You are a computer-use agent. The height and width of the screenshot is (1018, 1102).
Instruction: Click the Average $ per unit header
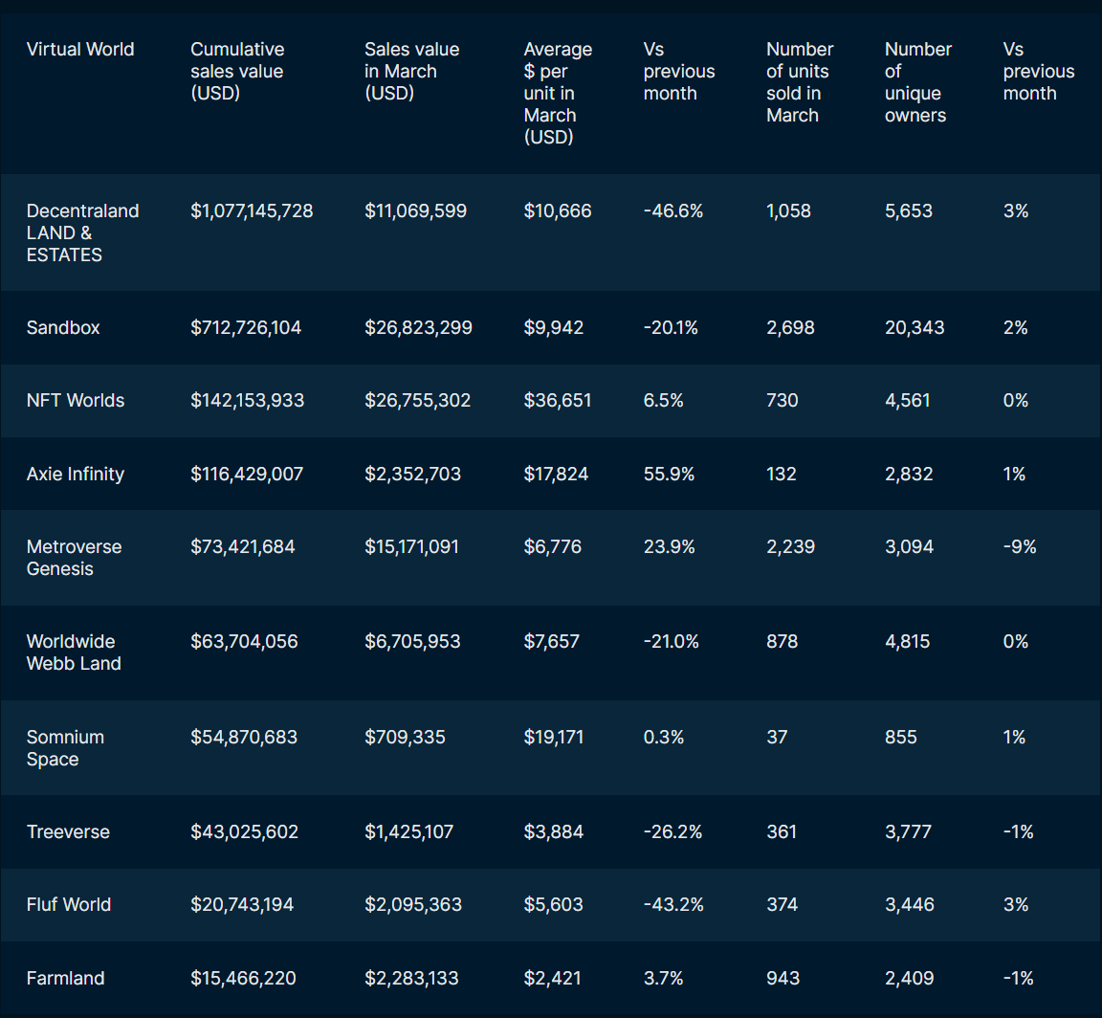558,93
